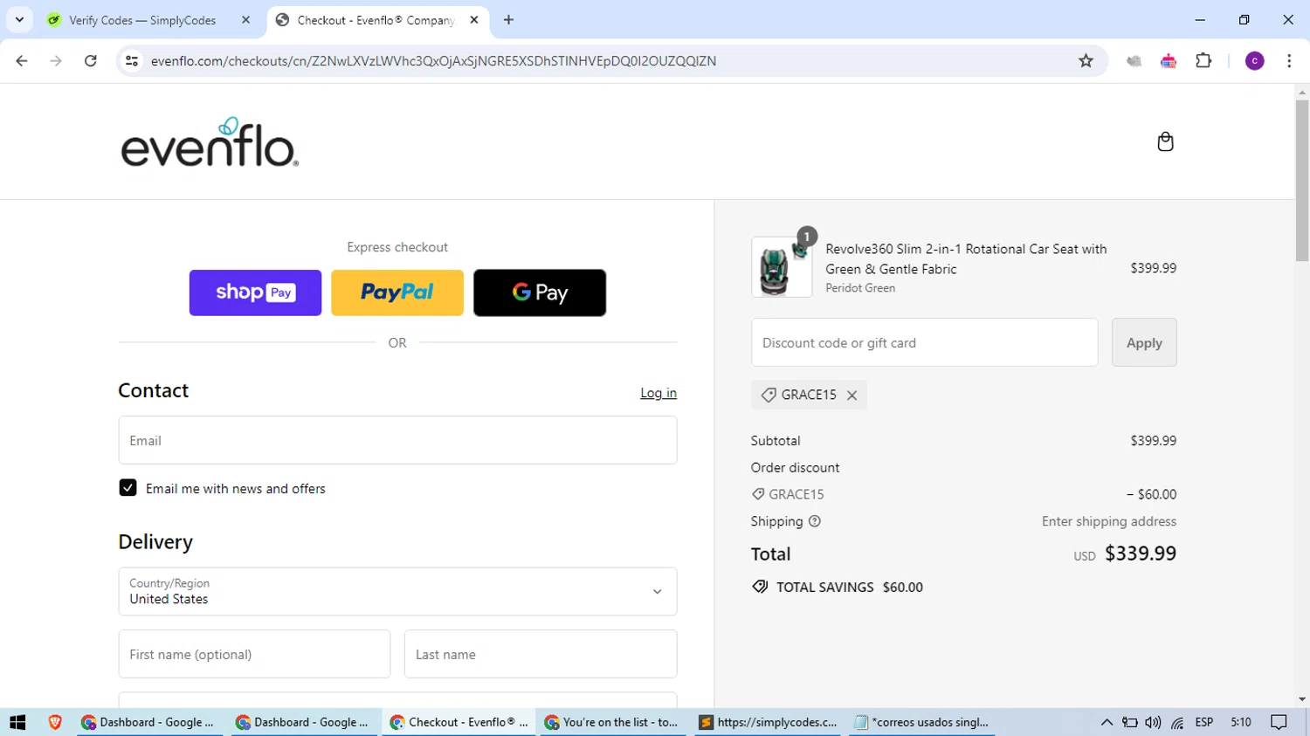Viewport: 1310px width, 736px height.
Task: Expand the Country/Region dropdown
Action: (397, 591)
